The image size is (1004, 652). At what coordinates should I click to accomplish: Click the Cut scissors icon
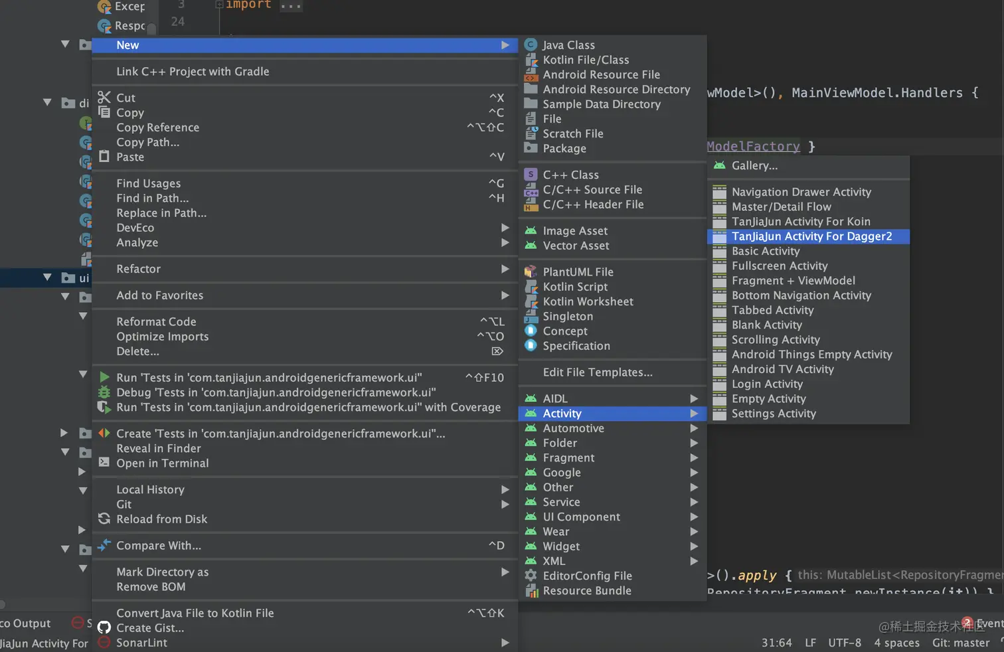click(104, 98)
